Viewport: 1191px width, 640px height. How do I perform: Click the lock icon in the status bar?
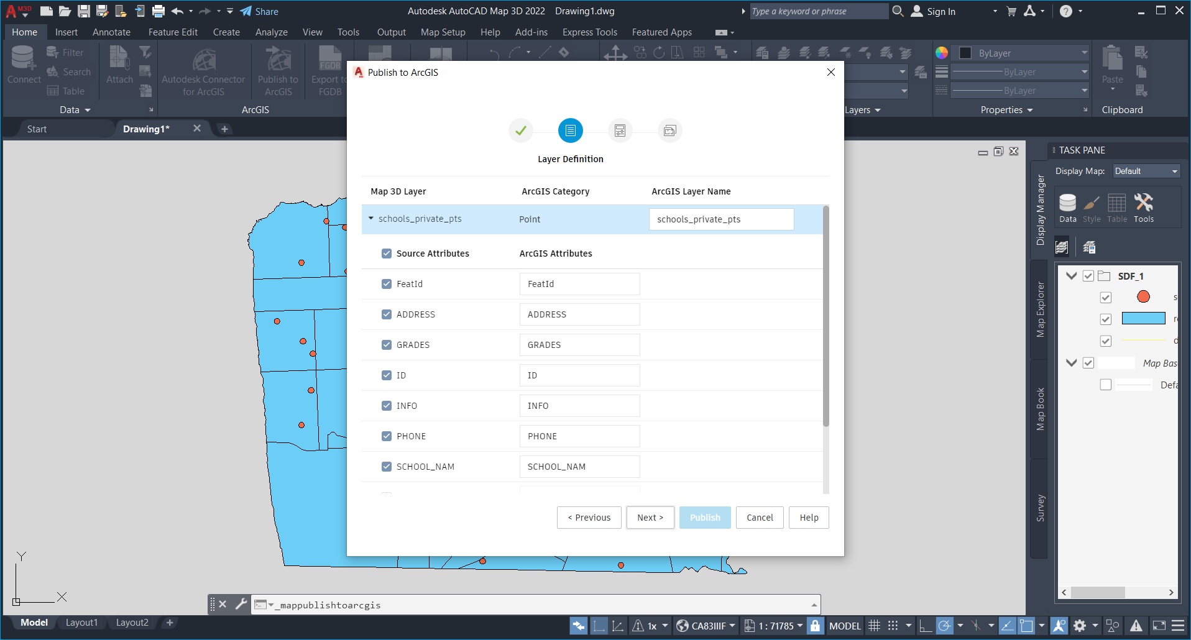pyautogui.click(x=815, y=626)
